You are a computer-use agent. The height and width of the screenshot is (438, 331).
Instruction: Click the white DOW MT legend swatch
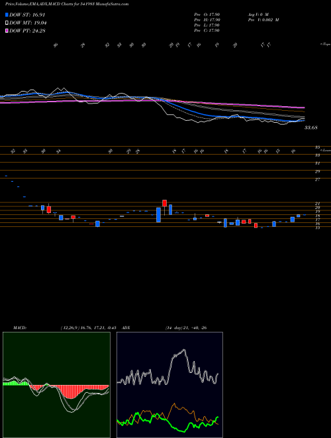pos(7,23)
